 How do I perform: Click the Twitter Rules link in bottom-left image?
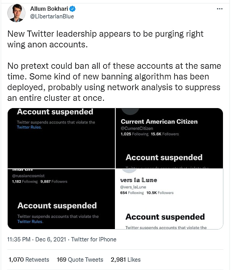click(x=29, y=221)
